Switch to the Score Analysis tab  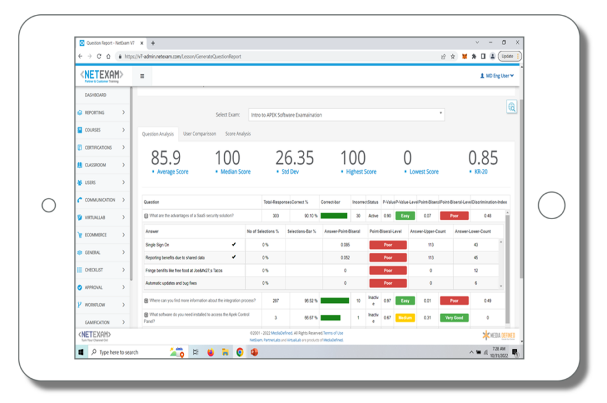(x=238, y=134)
